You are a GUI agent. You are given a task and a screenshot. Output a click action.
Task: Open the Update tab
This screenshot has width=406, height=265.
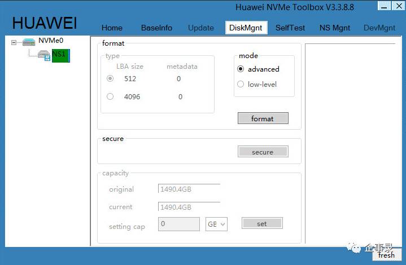pos(201,28)
